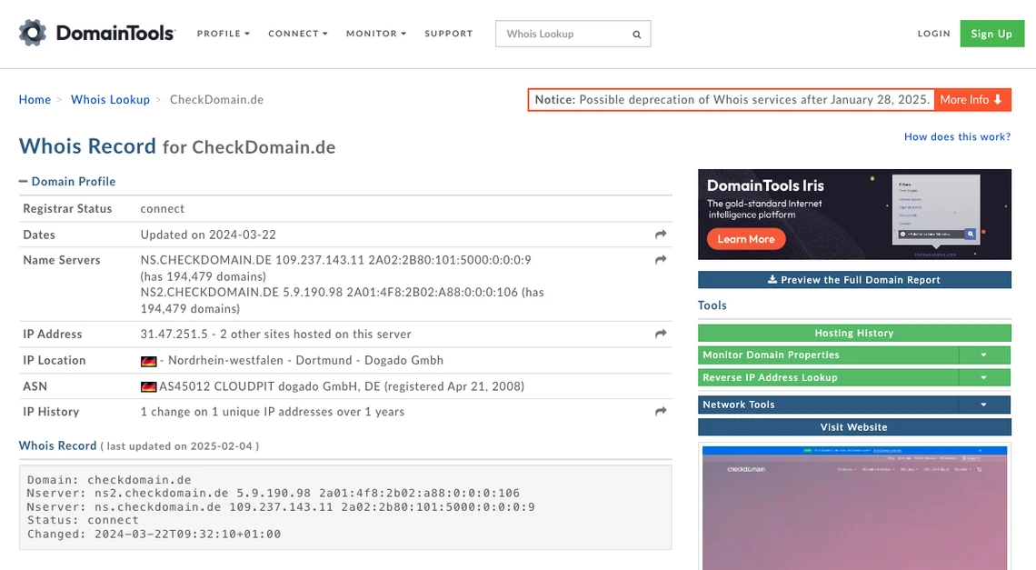Expand Reverse IP Address Lookup arrow
The image size is (1036, 570).
984,377
